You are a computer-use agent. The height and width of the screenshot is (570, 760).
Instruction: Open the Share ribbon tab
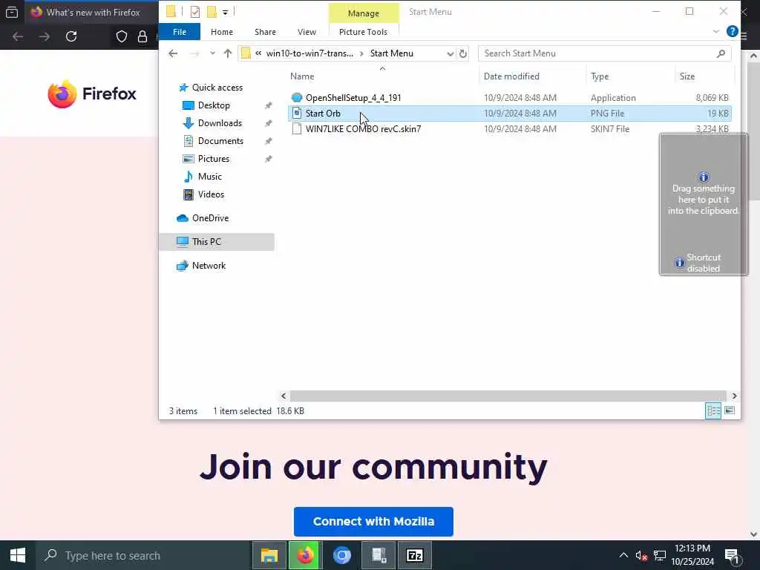click(265, 32)
